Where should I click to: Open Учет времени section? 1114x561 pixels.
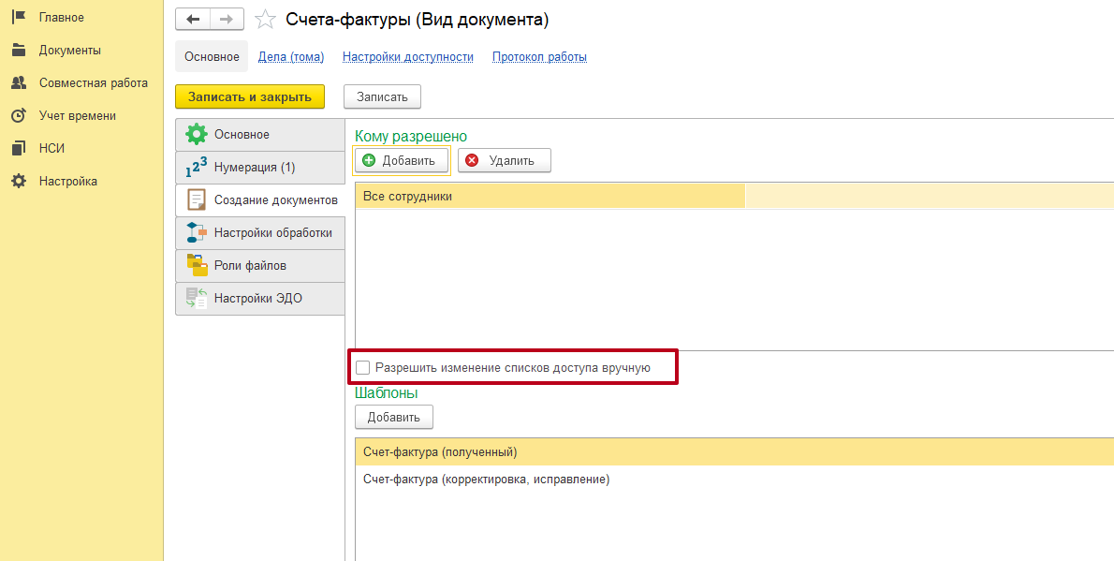(77, 116)
